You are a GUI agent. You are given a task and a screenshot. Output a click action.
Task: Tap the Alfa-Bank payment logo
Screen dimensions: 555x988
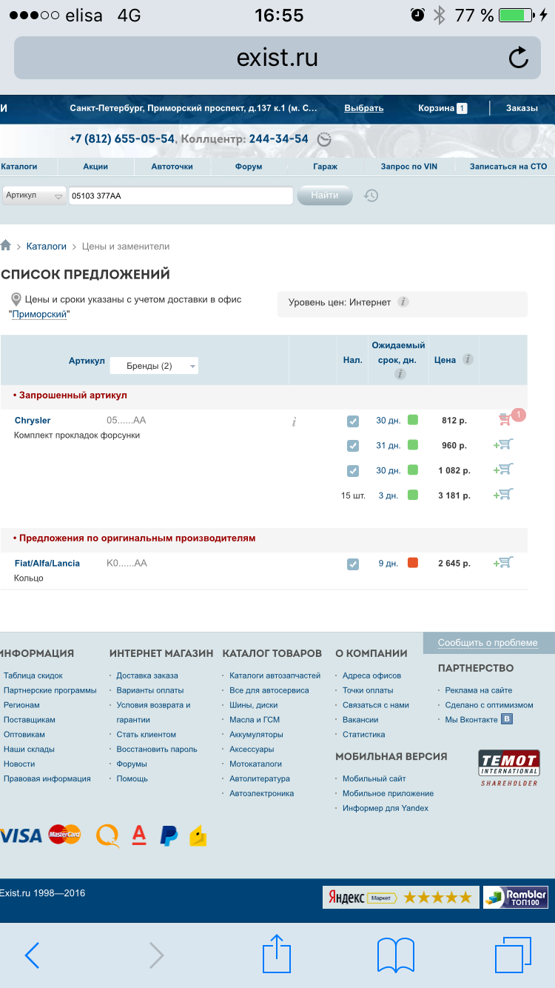tap(139, 835)
